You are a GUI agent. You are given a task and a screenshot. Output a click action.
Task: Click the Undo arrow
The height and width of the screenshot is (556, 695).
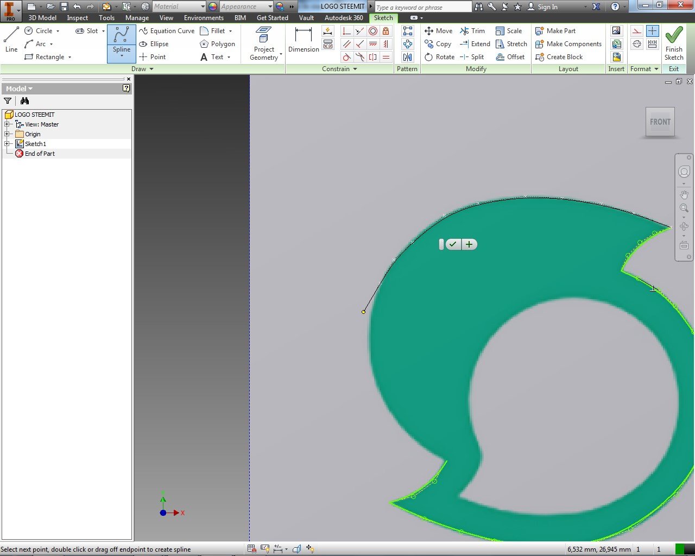pos(77,7)
